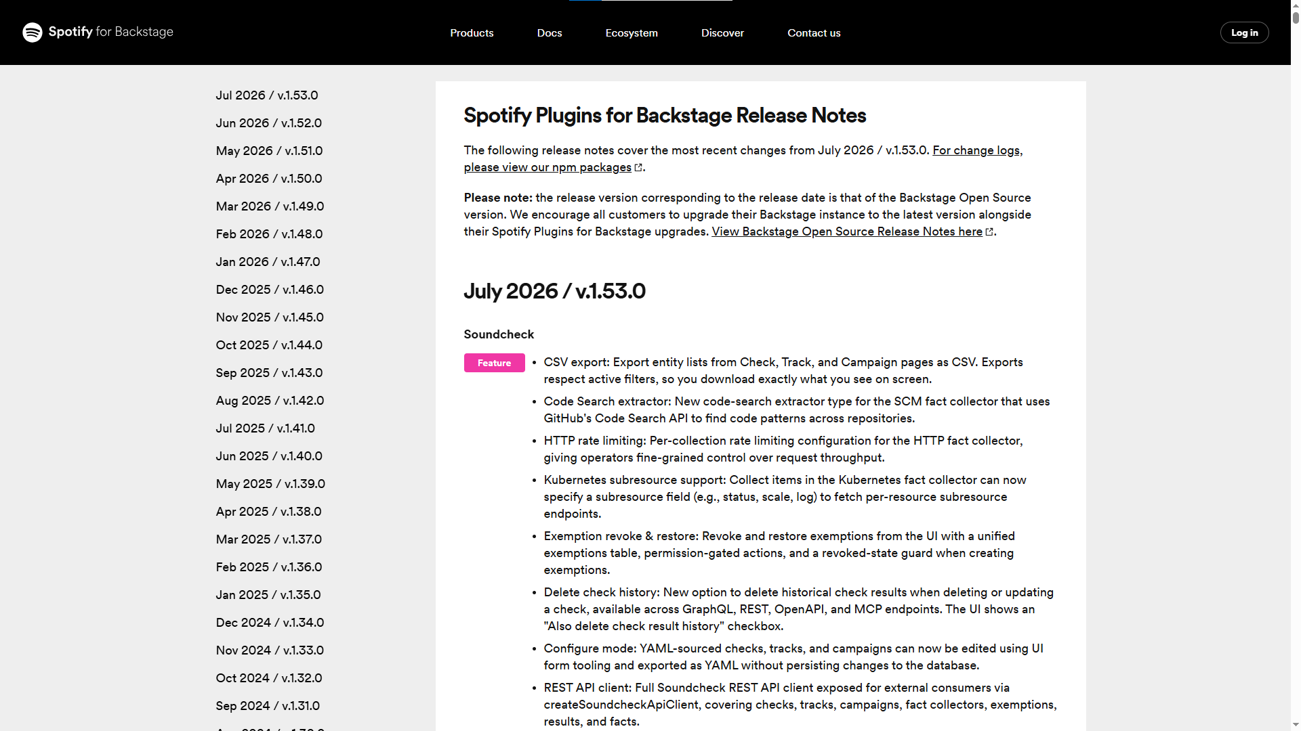Click the Kubernetes subresource support bullet

[785, 497]
